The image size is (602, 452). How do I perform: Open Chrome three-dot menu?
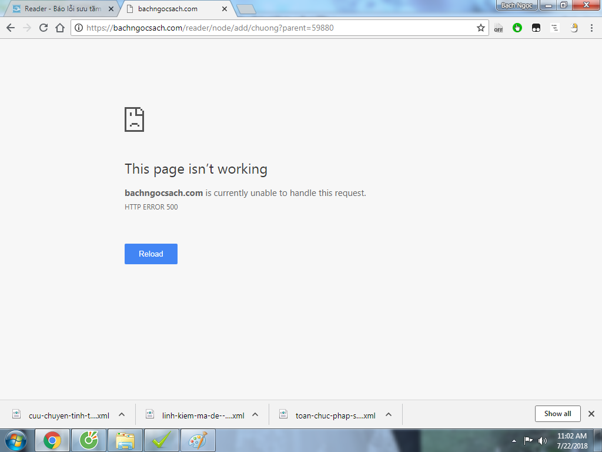(x=592, y=28)
